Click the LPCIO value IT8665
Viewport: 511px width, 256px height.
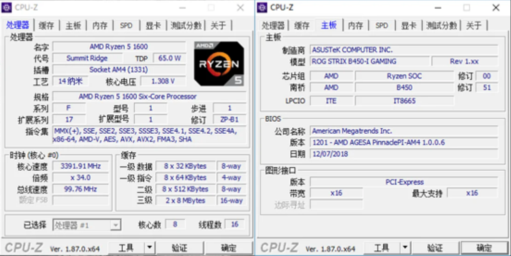[404, 101]
